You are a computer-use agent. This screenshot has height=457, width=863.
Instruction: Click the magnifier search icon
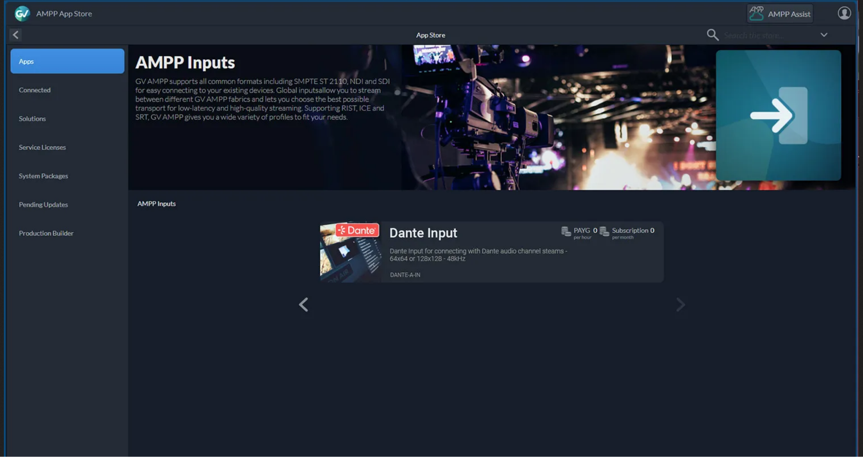pos(712,35)
